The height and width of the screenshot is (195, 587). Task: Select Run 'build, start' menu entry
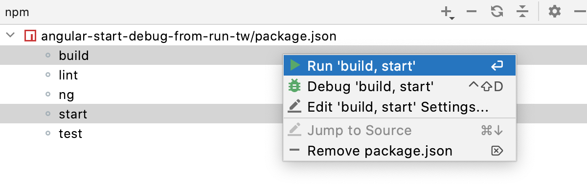point(399,65)
